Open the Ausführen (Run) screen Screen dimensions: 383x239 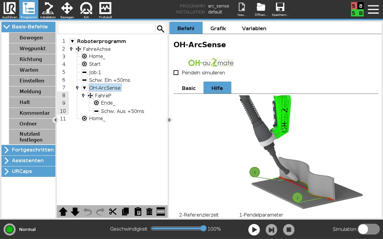pos(10,10)
